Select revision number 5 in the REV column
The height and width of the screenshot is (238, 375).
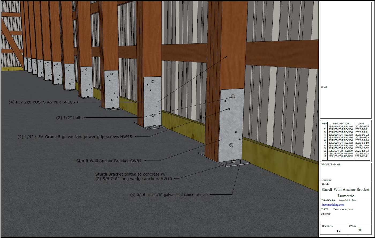325,137
